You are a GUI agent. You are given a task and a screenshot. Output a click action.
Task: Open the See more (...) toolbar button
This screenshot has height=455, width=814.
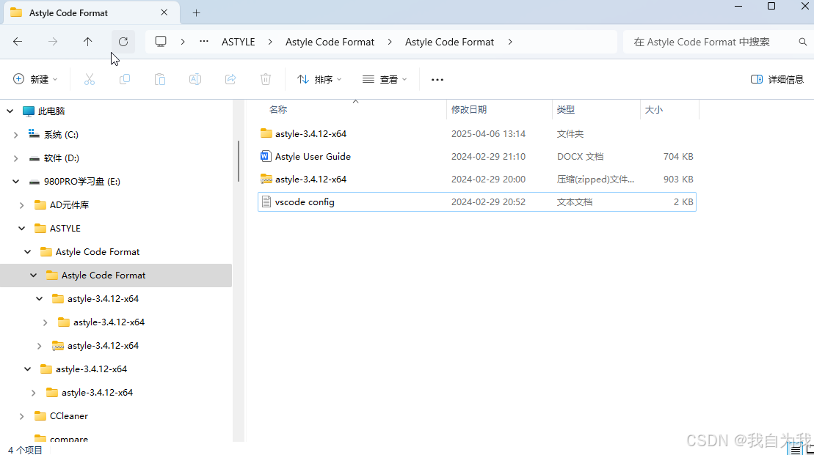click(437, 79)
